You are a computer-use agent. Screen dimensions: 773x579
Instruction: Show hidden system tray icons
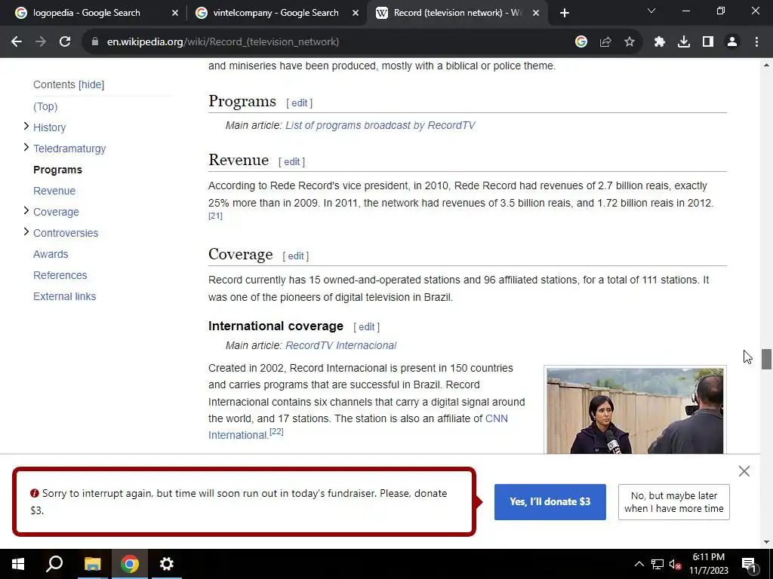click(x=639, y=564)
